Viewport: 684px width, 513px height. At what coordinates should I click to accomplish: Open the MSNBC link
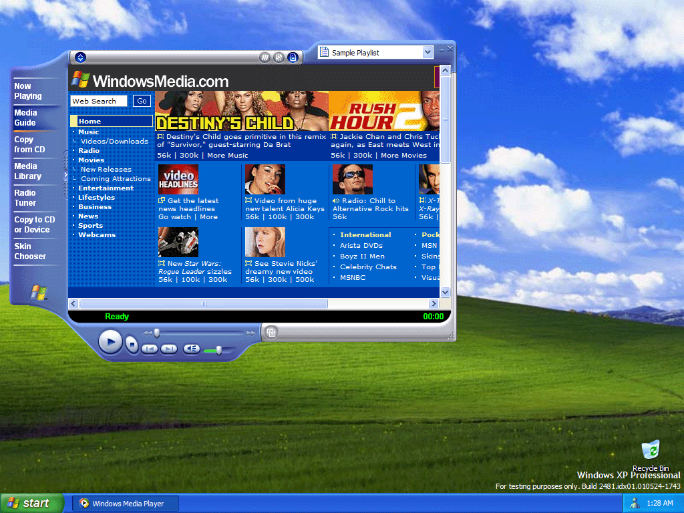(353, 277)
